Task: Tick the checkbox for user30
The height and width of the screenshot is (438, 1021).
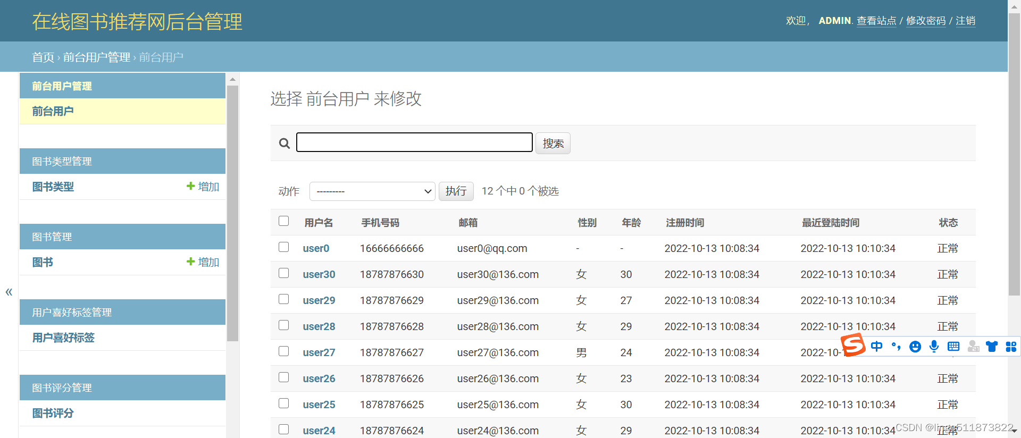Action: tap(284, 273)
